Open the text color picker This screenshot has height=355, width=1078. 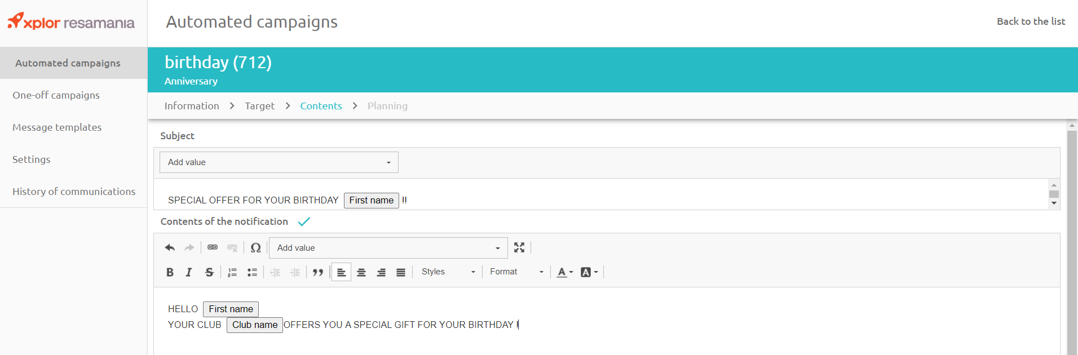(x=564, y=272)
